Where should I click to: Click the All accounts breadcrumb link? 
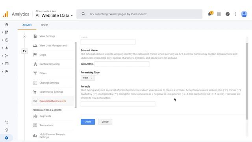42,11
